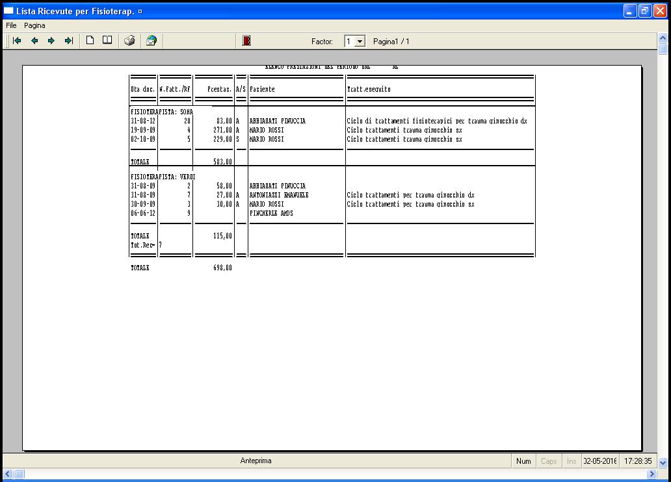
Task: Select PINCHERLE AMOS patient name
Action: point(271,213)
